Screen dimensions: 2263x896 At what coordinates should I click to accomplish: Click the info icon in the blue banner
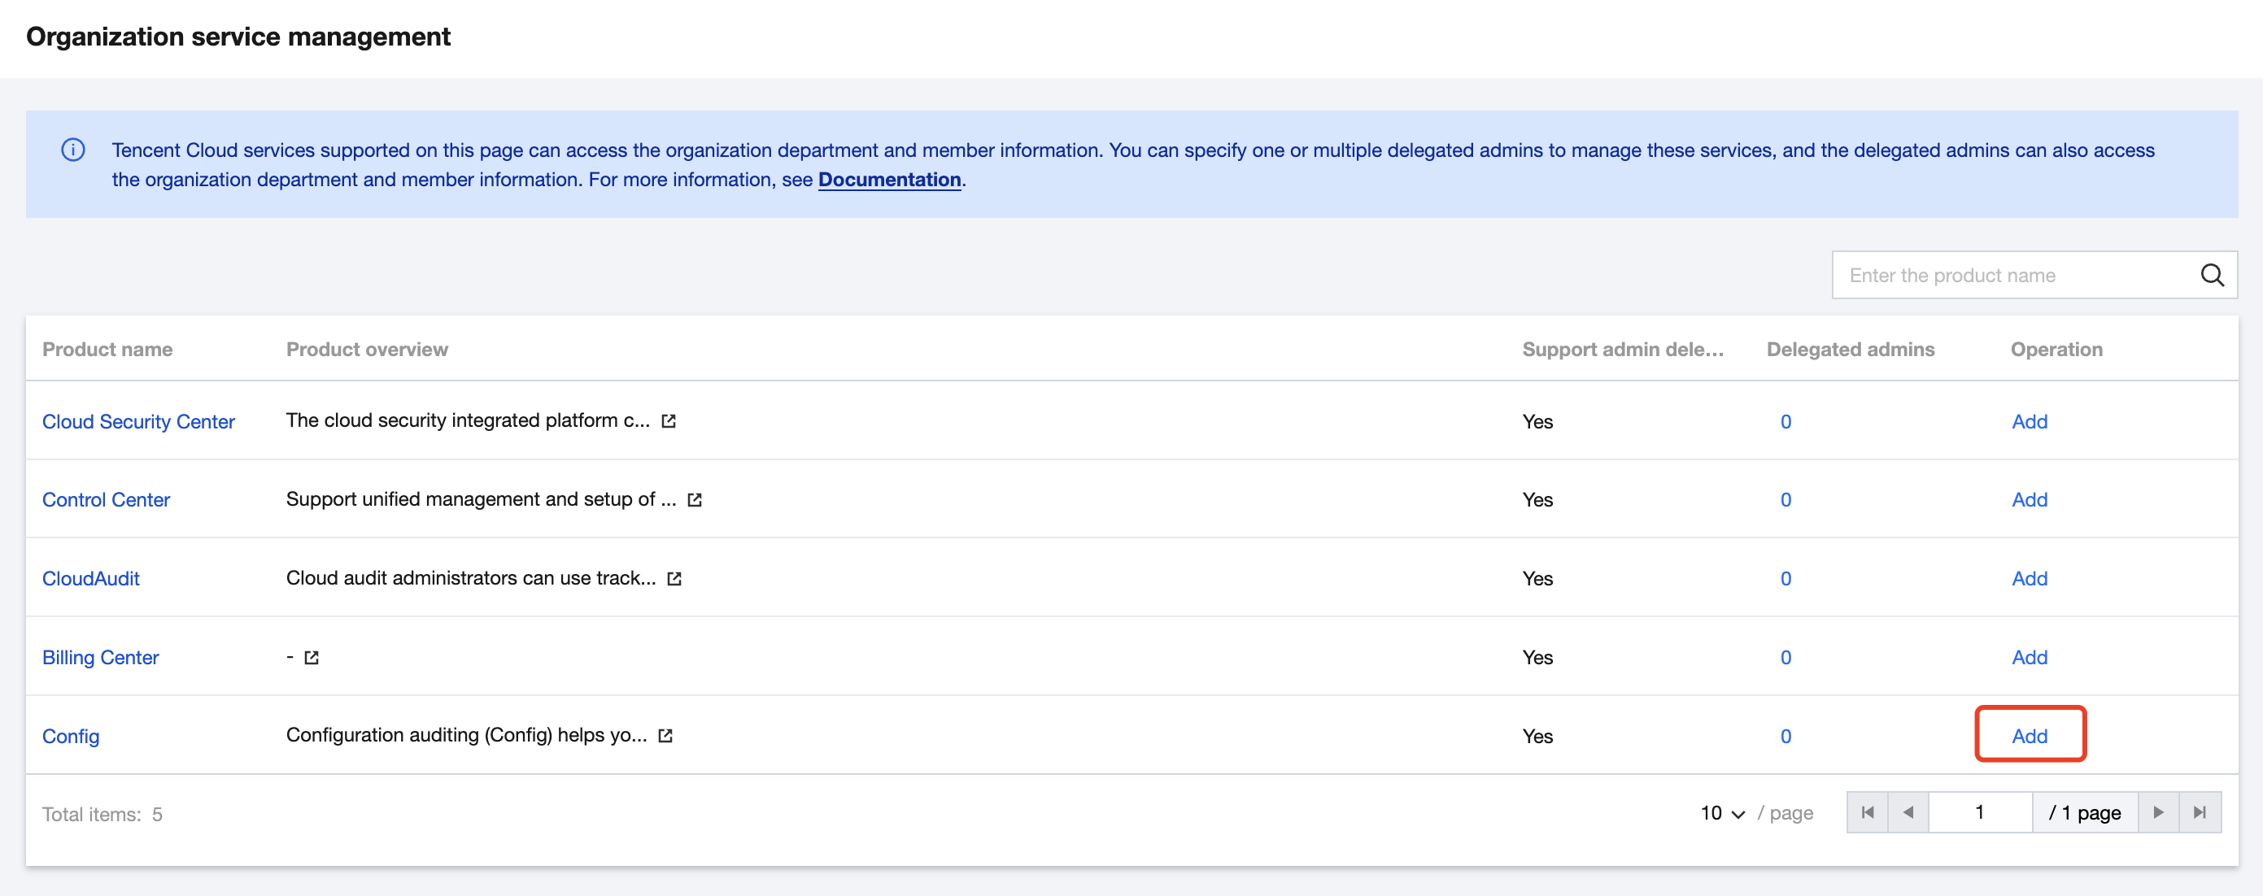[73, 150]
